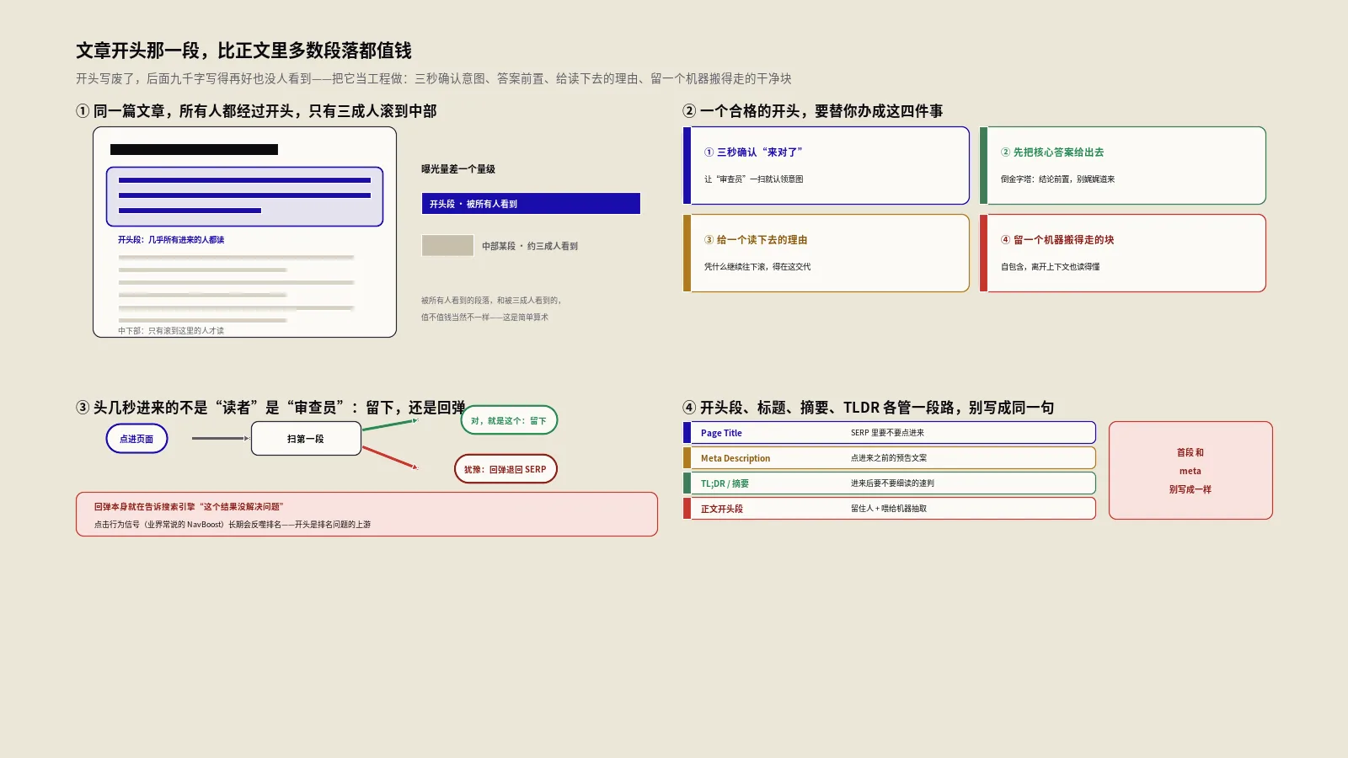Click the text "凭什么继续往下滚，得在这交代"
The width and height of the screenshot is (1348, 758).
(x=757, y=267)
